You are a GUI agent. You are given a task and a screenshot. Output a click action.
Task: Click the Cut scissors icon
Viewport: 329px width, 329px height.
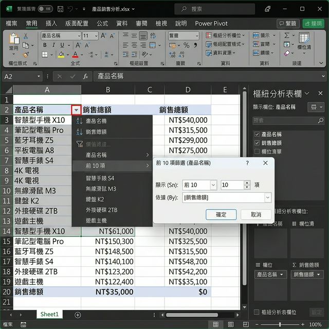point(26,36)
